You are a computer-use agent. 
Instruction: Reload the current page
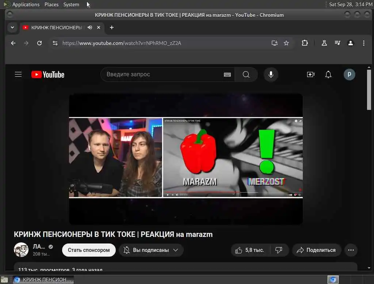coord(39,43)
